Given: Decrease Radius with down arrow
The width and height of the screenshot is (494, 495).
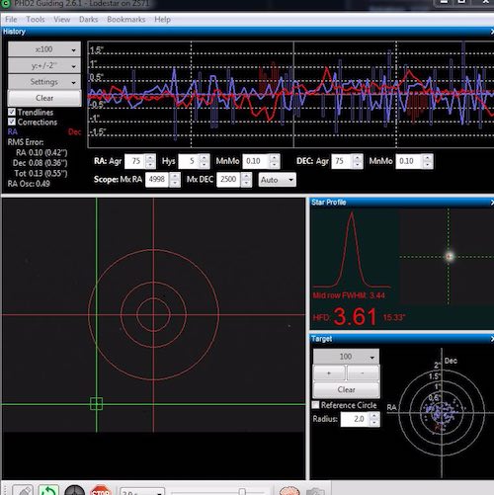Looking at the screenshot, I should (x=375, y=423).
